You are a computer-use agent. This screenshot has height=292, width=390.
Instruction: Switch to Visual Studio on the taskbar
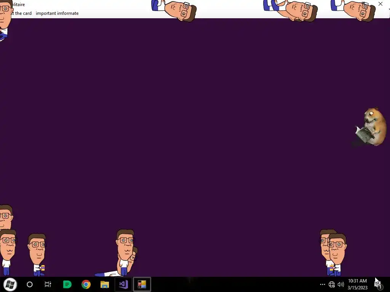[123, 284]
